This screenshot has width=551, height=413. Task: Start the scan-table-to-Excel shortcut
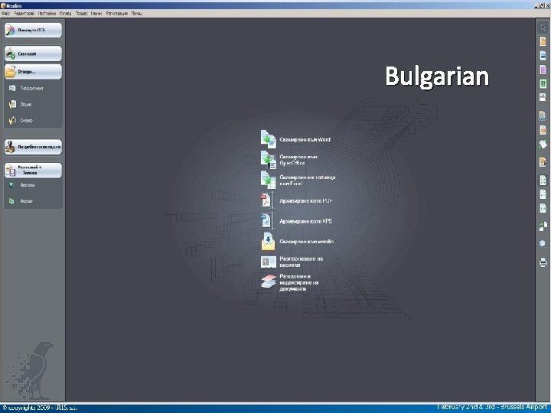tap(298, 180)
